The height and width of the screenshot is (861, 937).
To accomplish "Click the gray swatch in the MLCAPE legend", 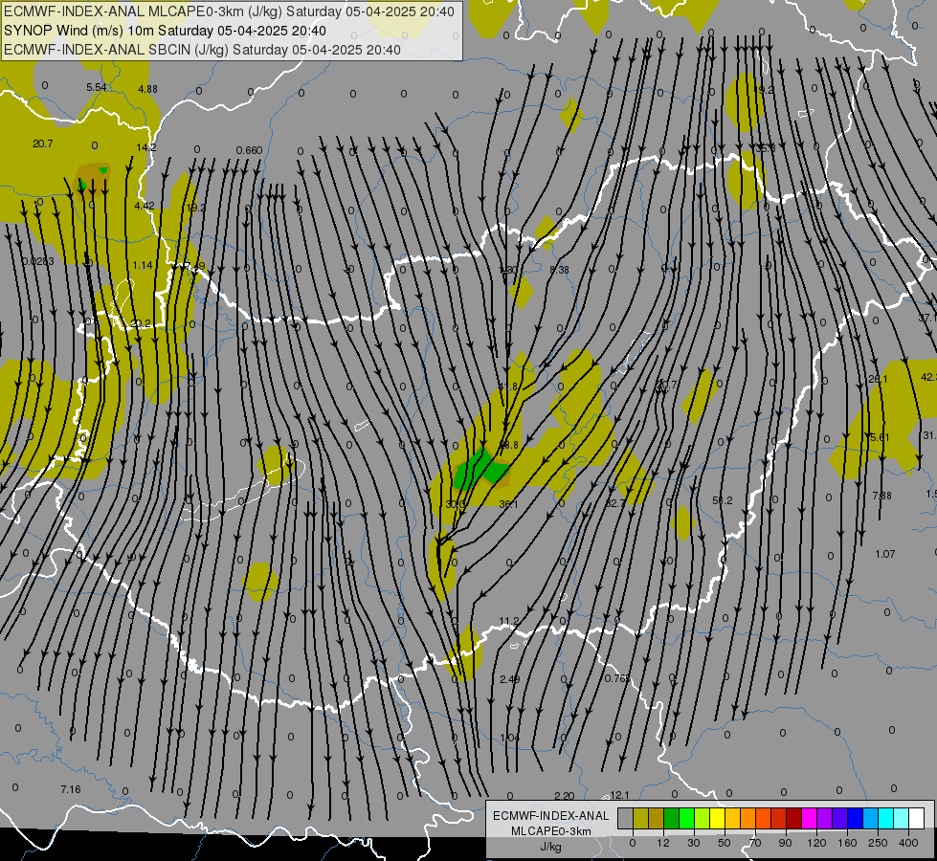I will point(625,818).
